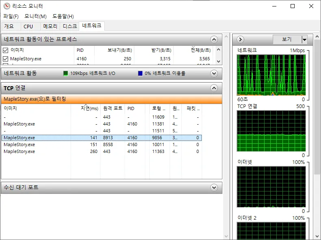Image resolution: width=321 pixels, height=240 pixels.
Task: Sort TCP connections by 원격 포트 column
Action: [112, 108]
